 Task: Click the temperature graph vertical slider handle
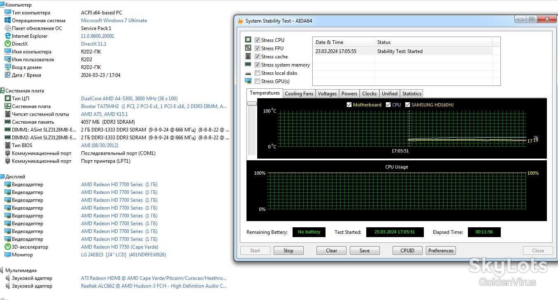coord(252,104)
